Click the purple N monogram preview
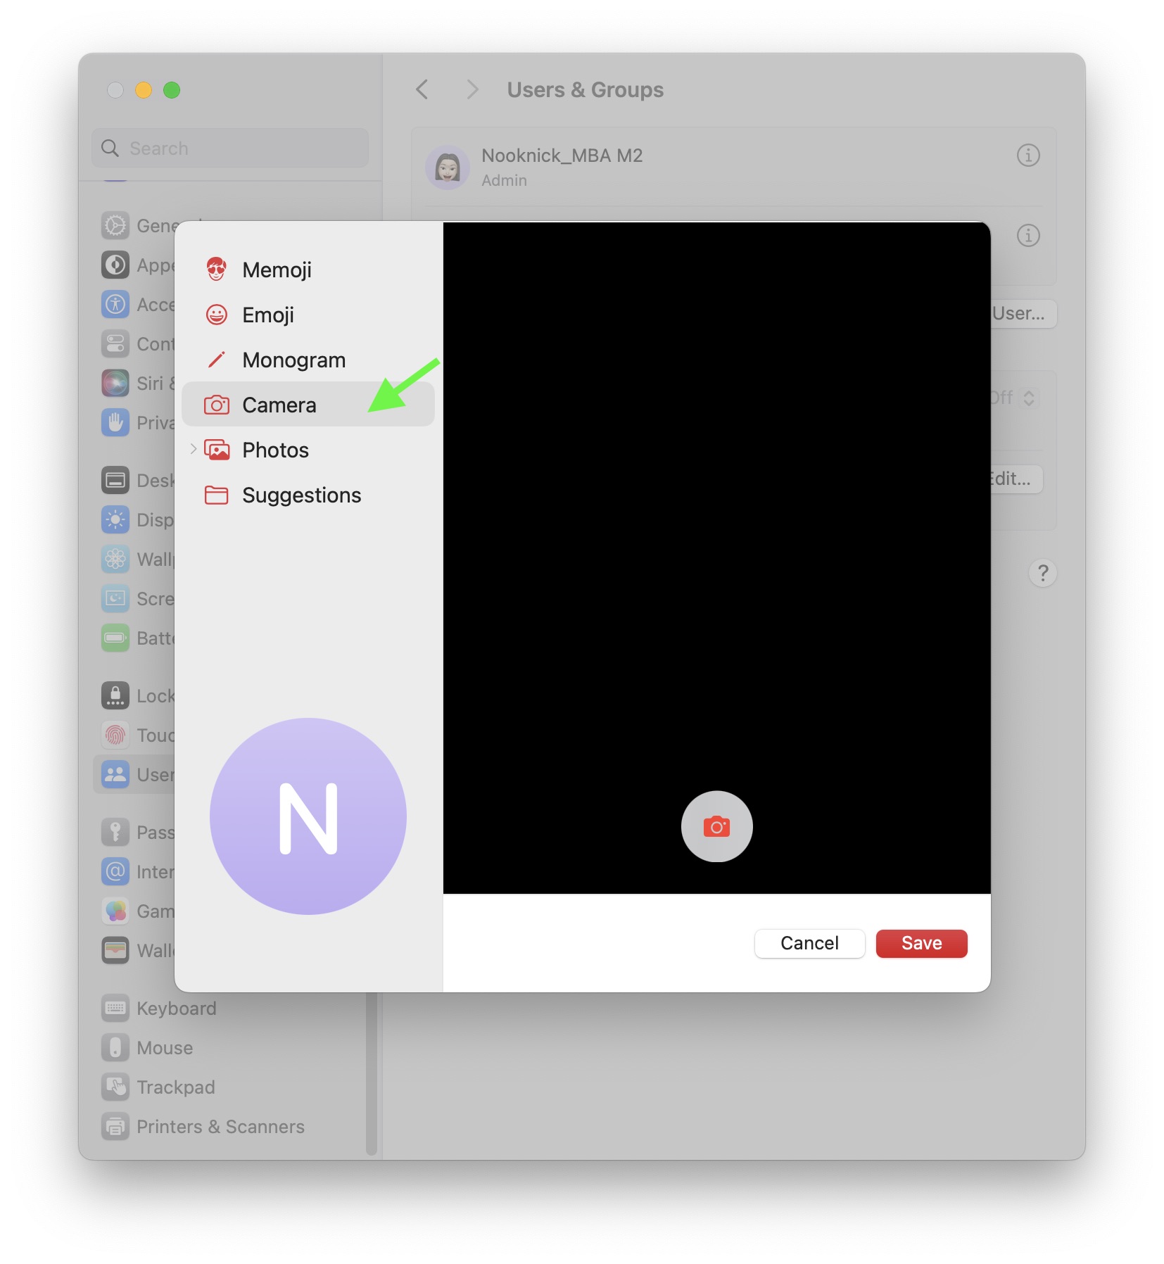Viewport: 1164px width, 1264px height. point(308,816)
